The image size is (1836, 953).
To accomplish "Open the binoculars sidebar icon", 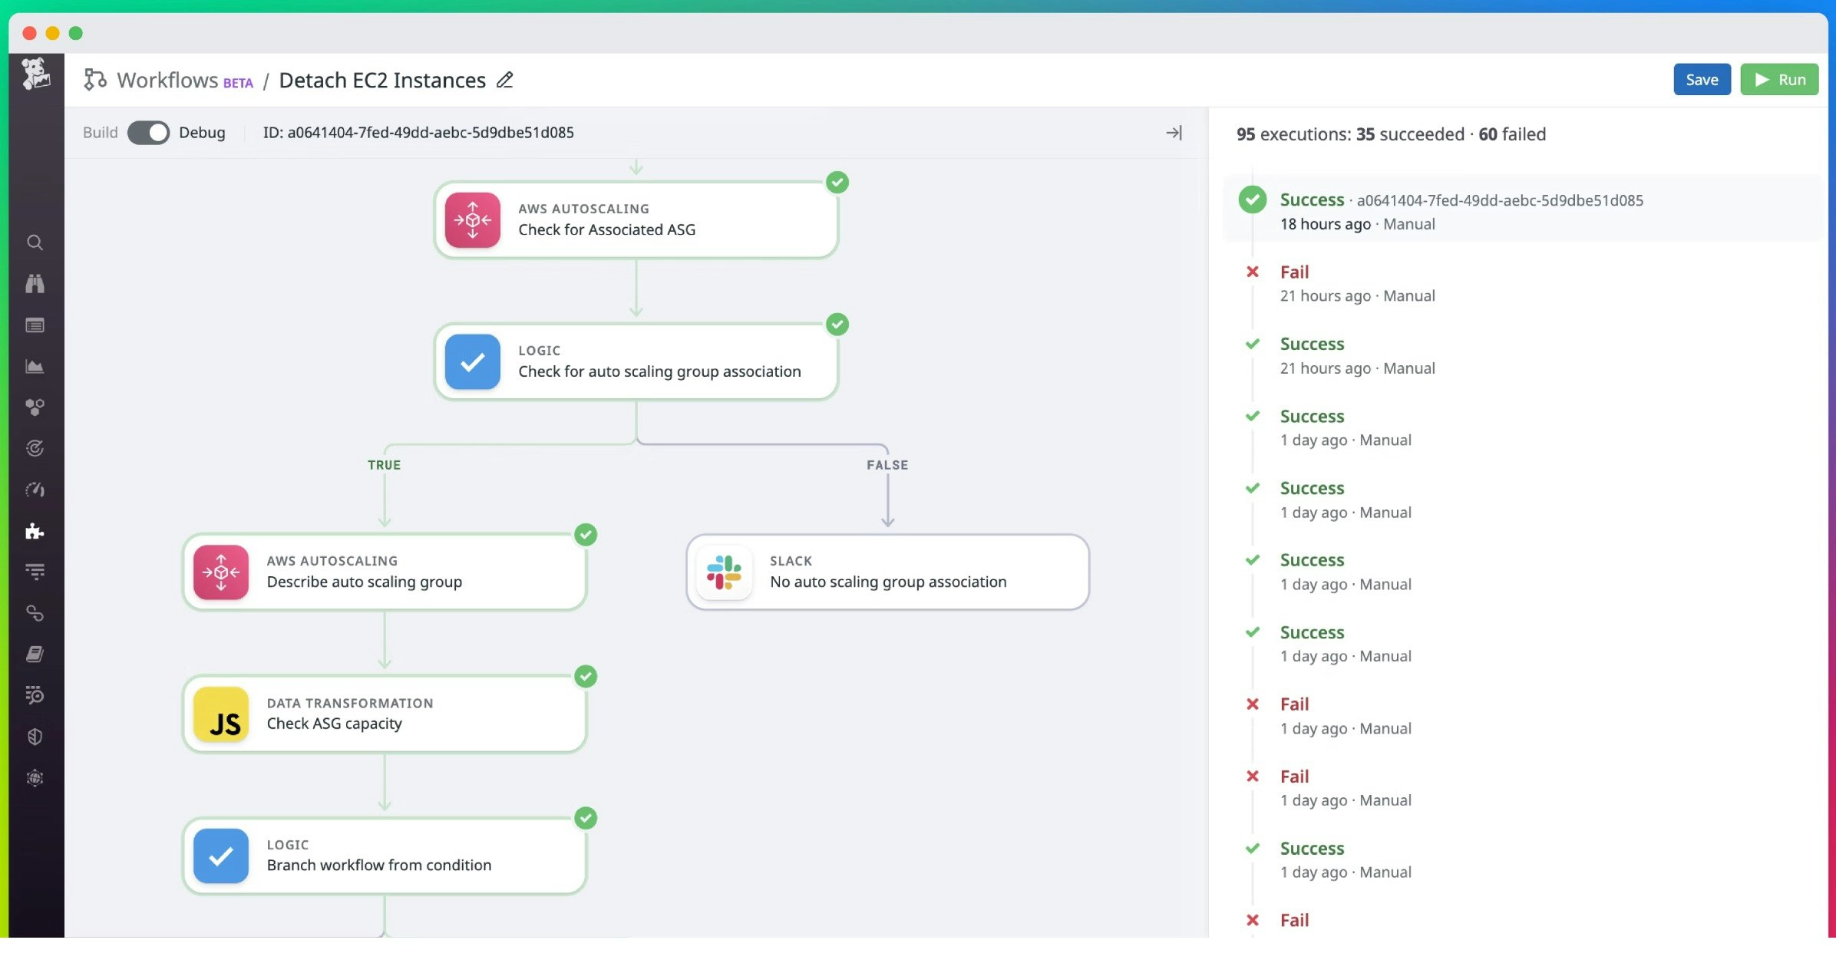I will tap(35, 284).
